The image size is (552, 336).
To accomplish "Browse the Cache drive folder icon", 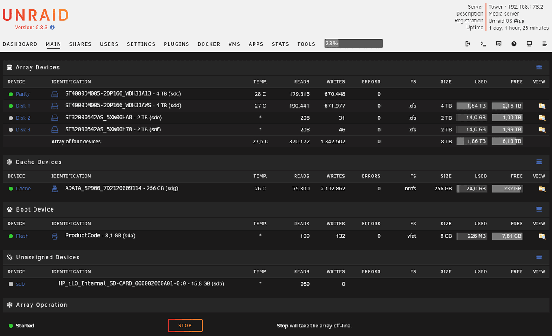I will 542,189.
